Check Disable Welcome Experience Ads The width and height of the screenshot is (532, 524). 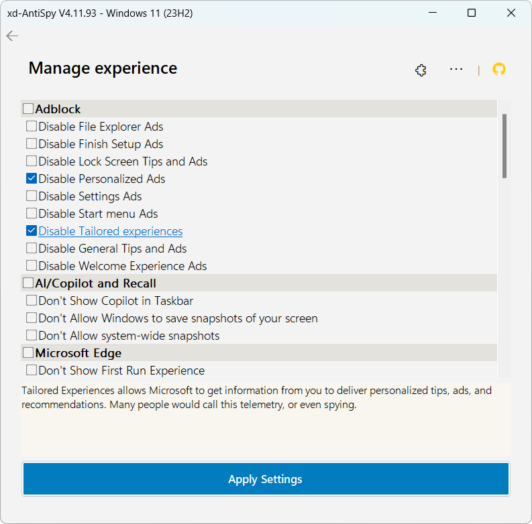tap(32, 266)
